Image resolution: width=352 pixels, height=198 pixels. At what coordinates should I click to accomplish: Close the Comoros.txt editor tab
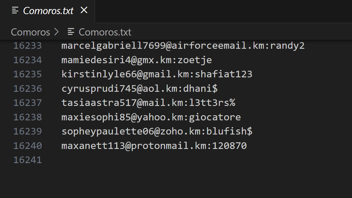click(x=84, y=11)
